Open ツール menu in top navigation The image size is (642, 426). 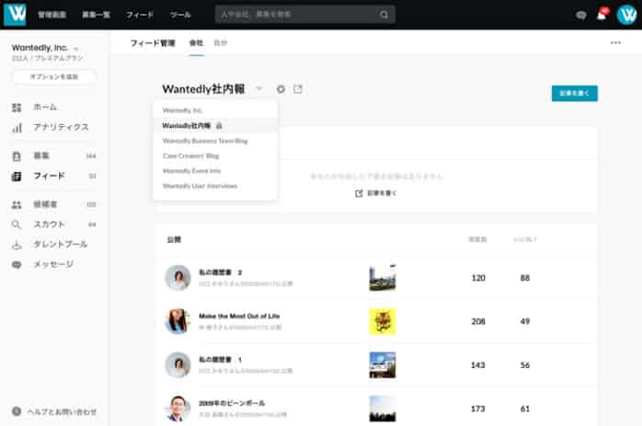tap(180, 16)
